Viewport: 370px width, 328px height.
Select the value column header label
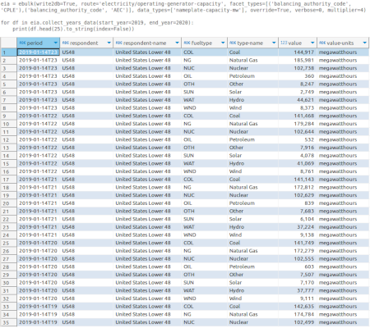295,43
